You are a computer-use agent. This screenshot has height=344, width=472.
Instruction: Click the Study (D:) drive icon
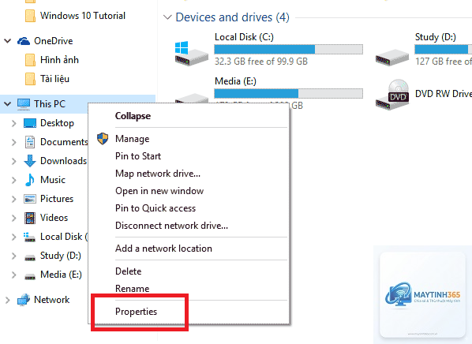click(x=392, y=58)
